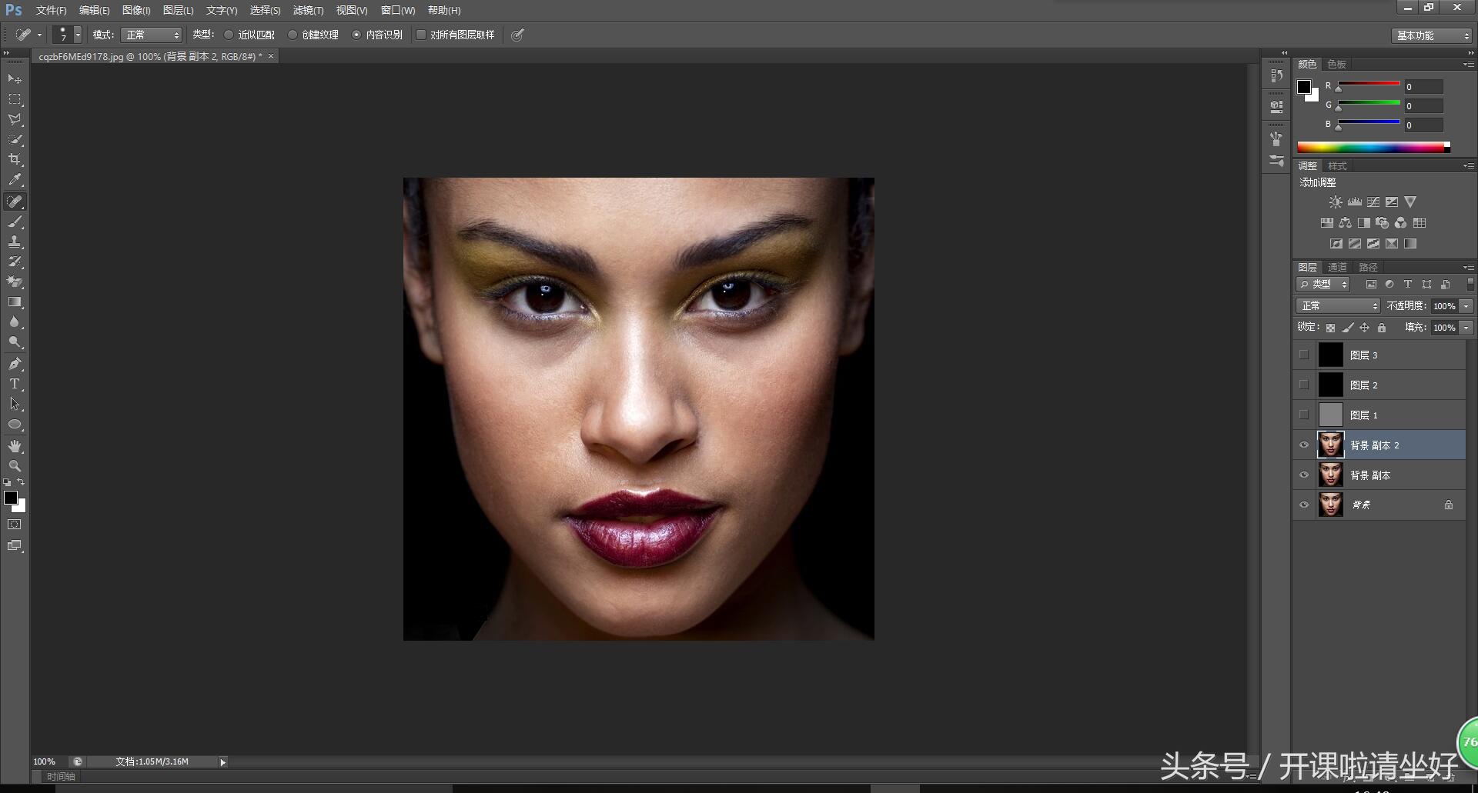Screen dimensions: 1478x793
Task: Expand the layer 不透明度 dropdown arrow
Action: [1466, 306]
